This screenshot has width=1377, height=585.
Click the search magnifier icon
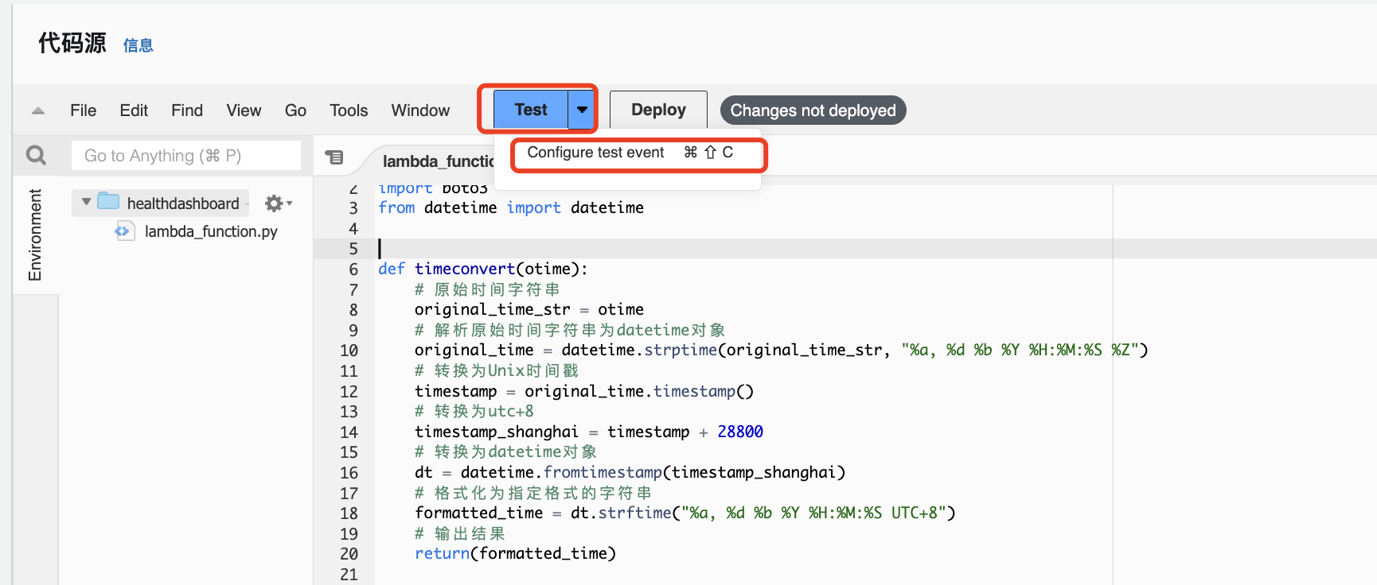point(36,155)
